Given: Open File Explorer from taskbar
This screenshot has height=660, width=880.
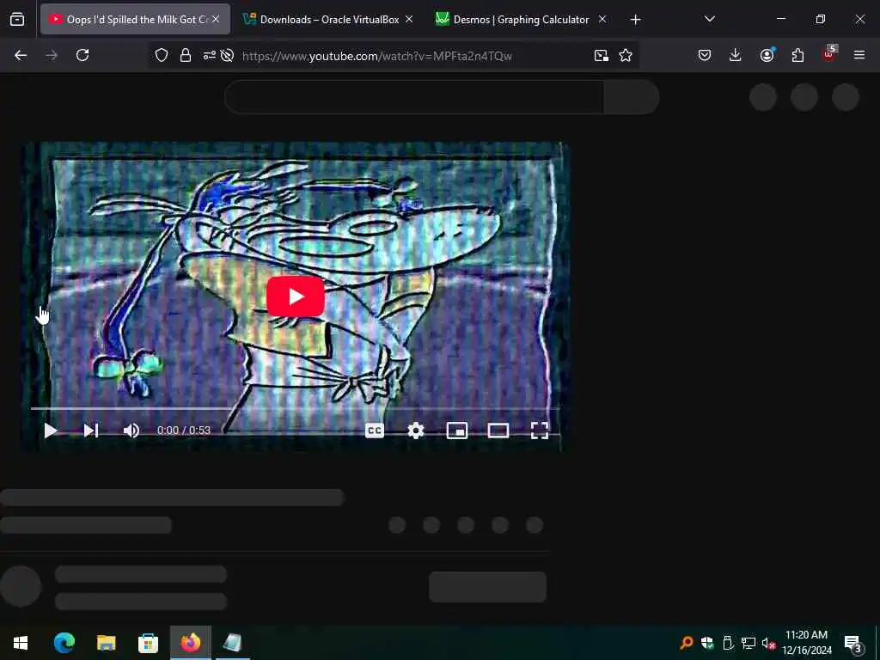Looking at the screenshot, I should point(106,643).
